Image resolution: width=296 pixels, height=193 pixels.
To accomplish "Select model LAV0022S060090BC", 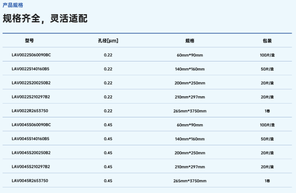I will [x=31, y=55].
